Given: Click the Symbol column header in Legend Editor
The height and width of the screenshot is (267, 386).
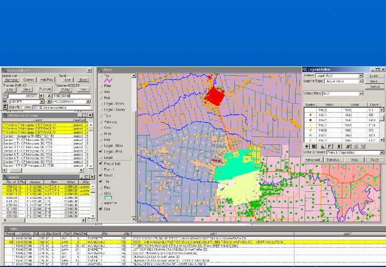Looking at the screenshot, I should (x=310, y=105).
